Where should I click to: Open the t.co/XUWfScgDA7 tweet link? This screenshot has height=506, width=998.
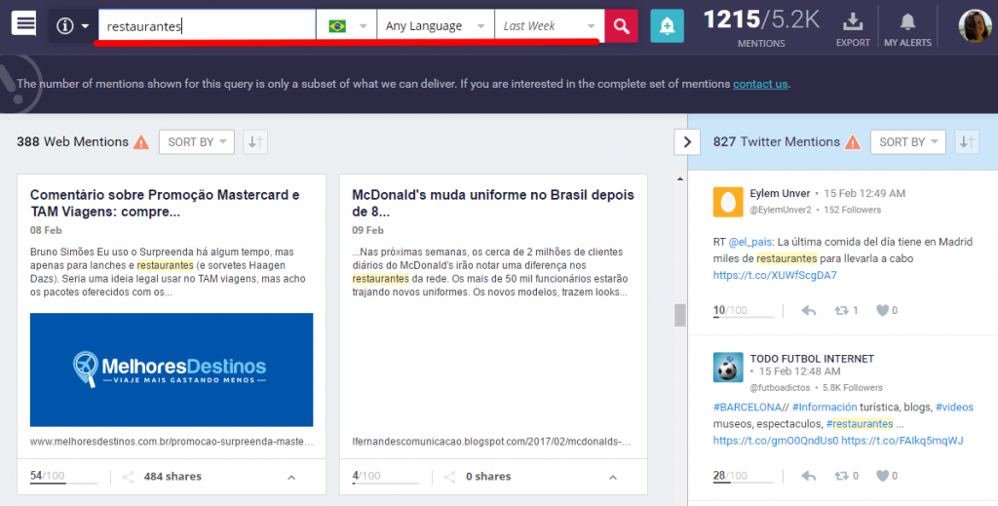coord(775,276)
